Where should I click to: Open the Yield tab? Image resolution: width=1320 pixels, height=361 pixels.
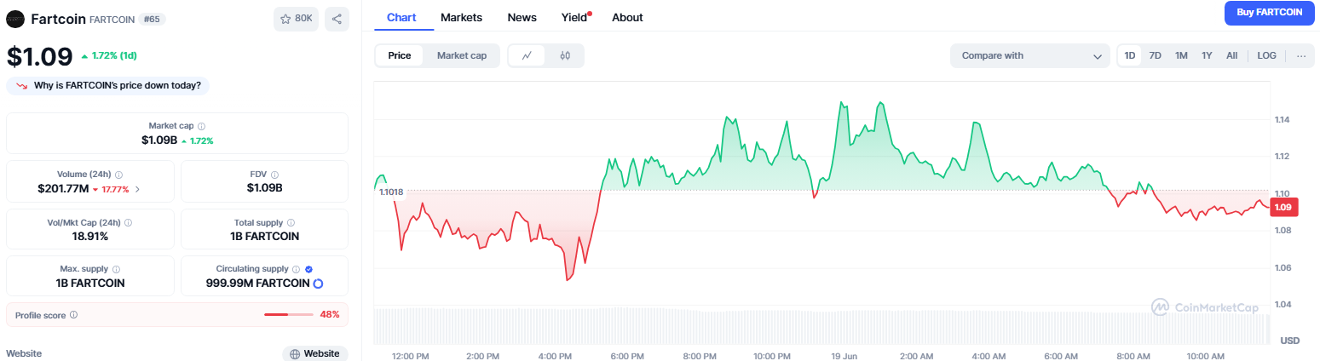tap(575, 17)
